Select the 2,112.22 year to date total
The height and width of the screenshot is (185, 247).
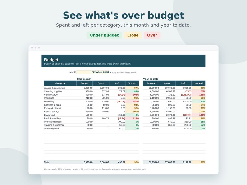pyautogui.click(x=183, y=162)
